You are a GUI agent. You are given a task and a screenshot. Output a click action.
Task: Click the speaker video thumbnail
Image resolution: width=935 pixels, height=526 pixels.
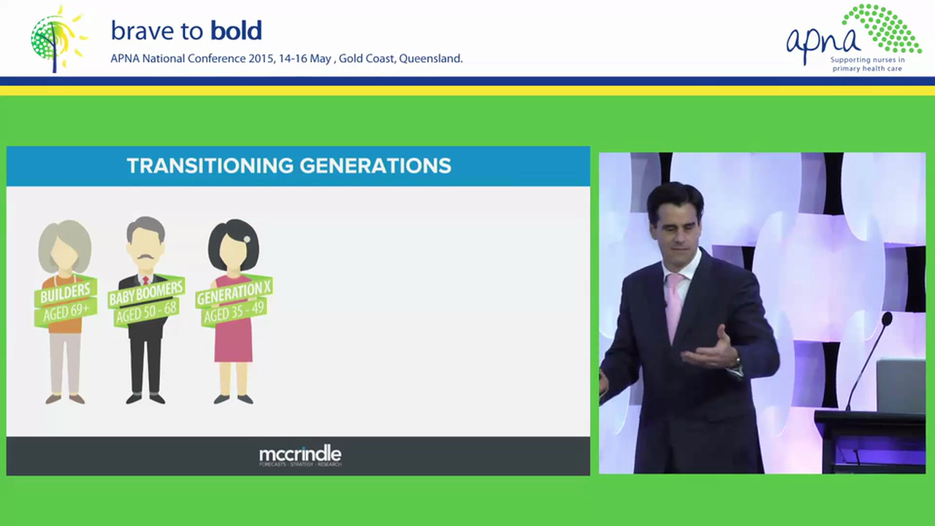[x=762, y=313]
